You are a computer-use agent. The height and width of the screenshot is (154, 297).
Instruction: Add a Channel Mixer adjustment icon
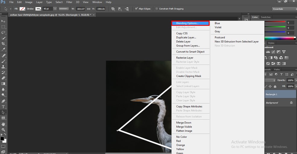(281, 58)
